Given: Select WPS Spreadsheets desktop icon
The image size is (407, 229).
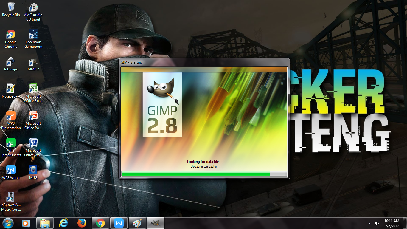Looking at the screenshot, I should (11, 148).
